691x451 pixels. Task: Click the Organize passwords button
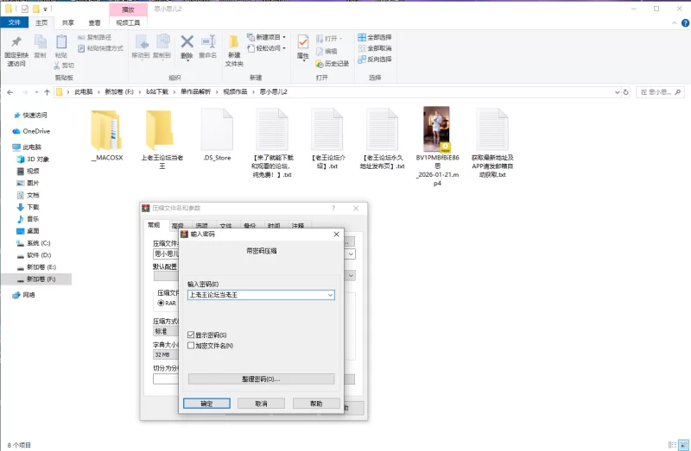coord(261,379)
